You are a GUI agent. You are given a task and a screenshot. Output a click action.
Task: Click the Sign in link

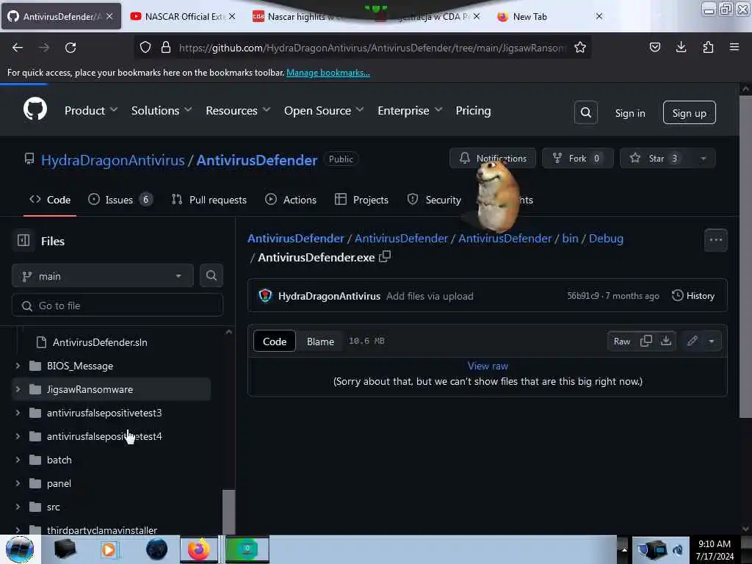[x=630, y=112]
